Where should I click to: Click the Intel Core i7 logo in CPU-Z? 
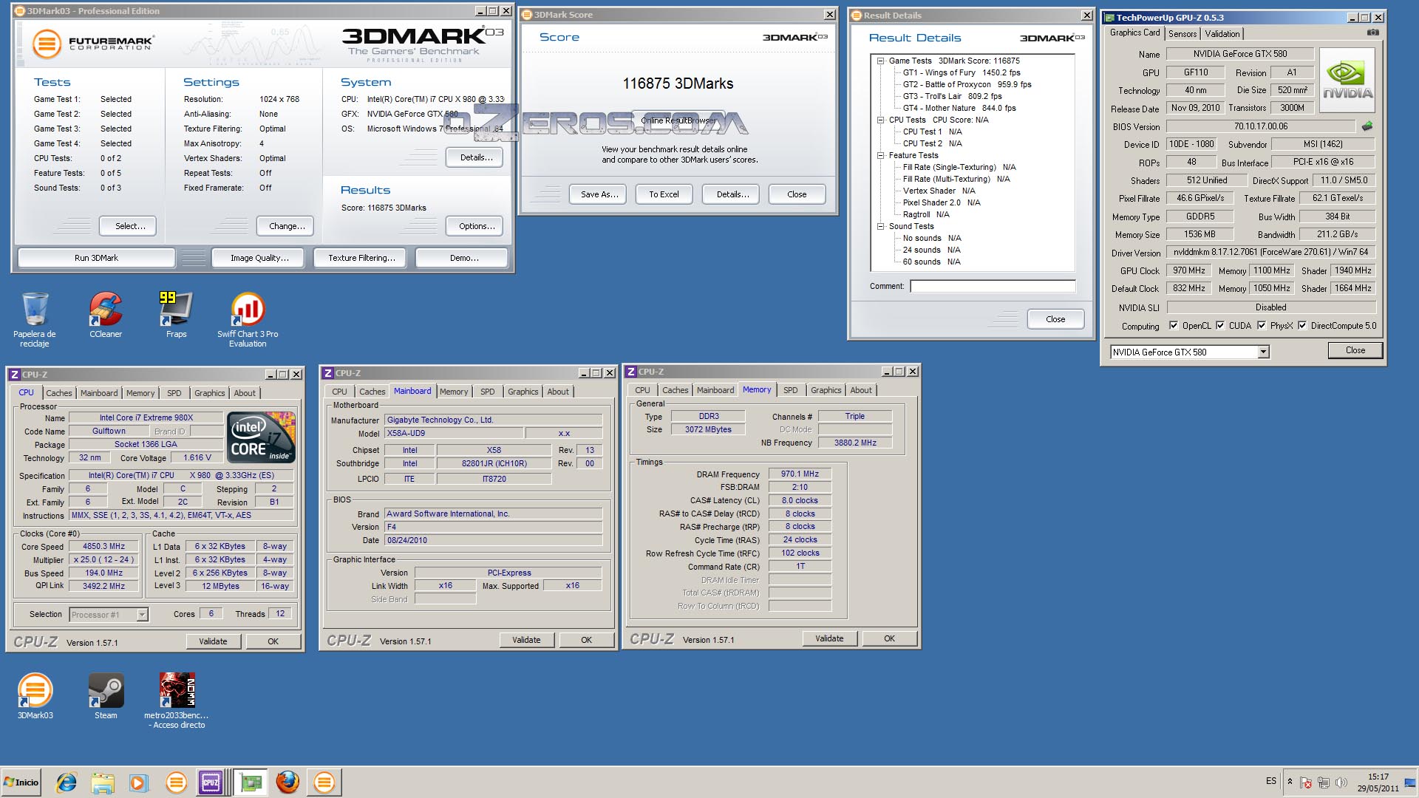point(262,437)
